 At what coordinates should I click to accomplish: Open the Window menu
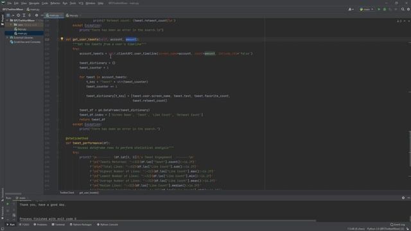[x=91, y=3]
